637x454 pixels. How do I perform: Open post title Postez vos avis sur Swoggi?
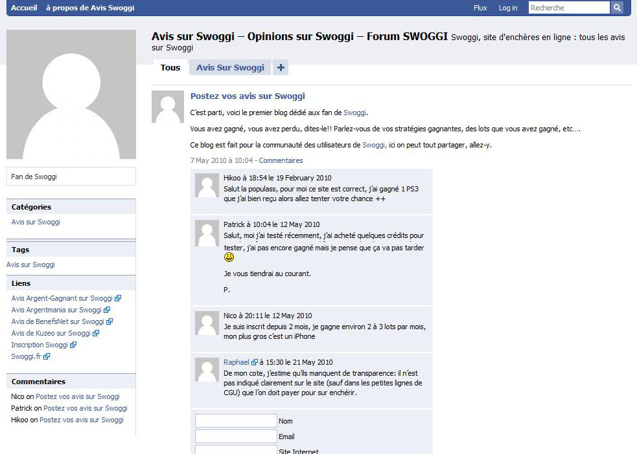pyautogui.click(x=248, y=96)
